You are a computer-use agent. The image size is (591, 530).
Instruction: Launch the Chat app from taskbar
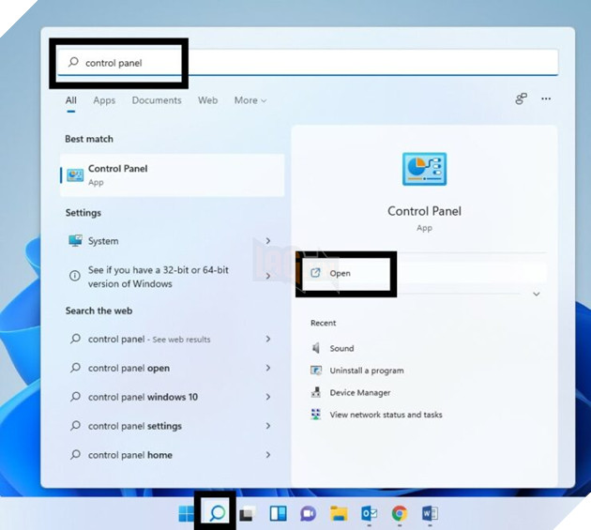[309, 513]
